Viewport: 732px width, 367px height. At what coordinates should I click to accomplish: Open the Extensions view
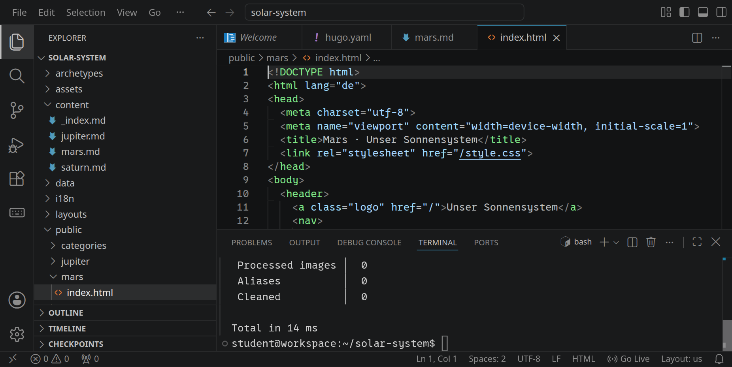tap(17, 179)
